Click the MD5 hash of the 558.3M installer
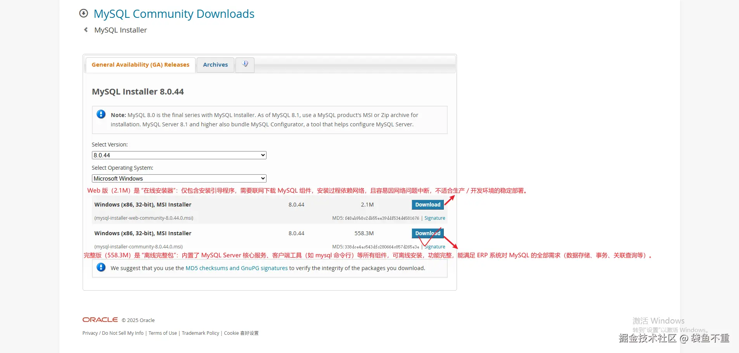Viewport: 739px width, 353px height. click(382, 247)
